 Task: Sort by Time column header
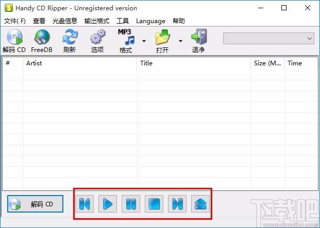[x=301, y=63]
